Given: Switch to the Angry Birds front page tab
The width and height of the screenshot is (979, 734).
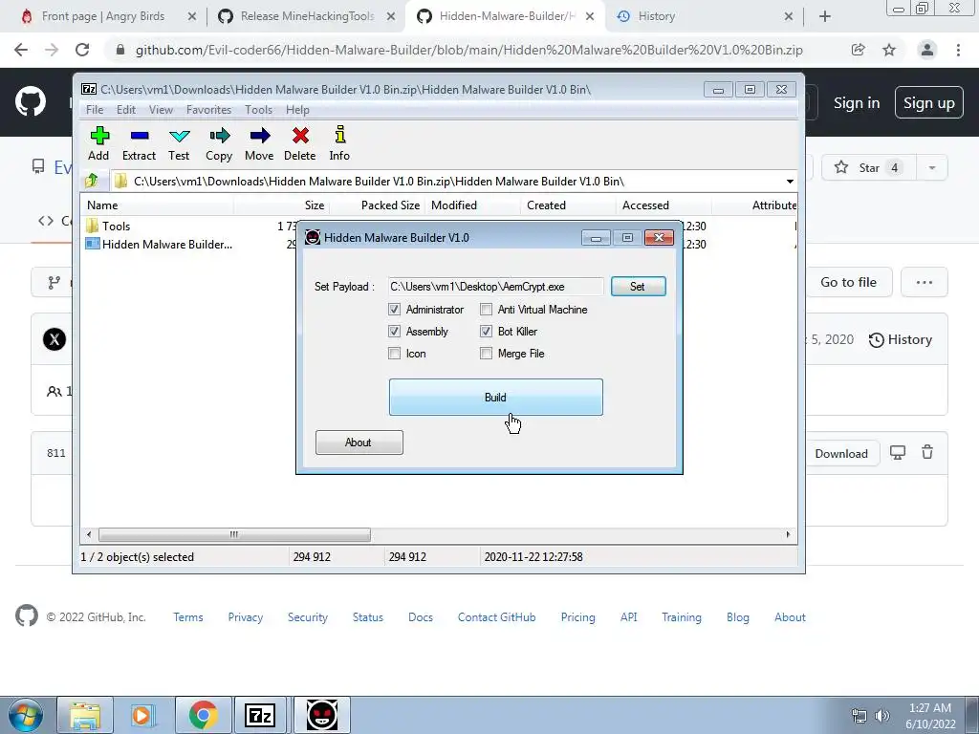Looking at the screenshot, I should click(x=103, y=16).
